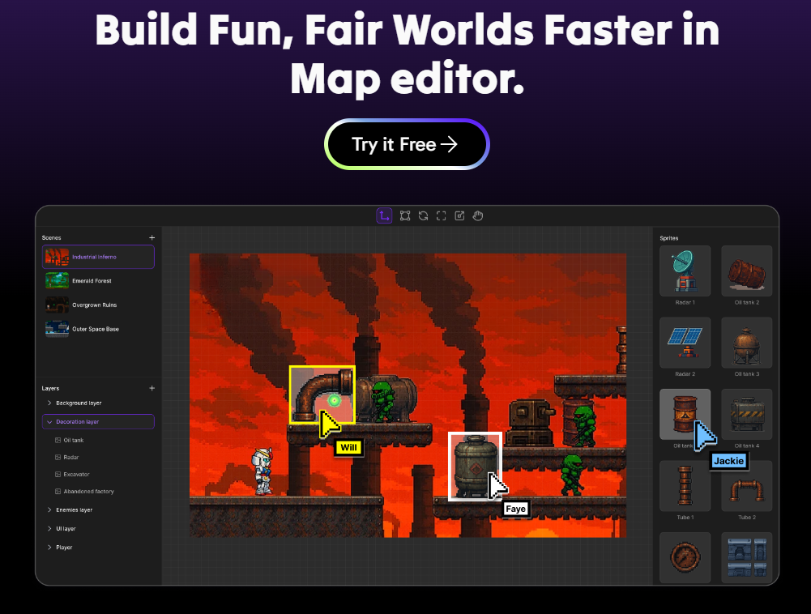The width and height of the screenshot is (811, 614).
Task: Switch to the Outer Space Base scene
Action: pyautogui.click(x=95, y=329)
